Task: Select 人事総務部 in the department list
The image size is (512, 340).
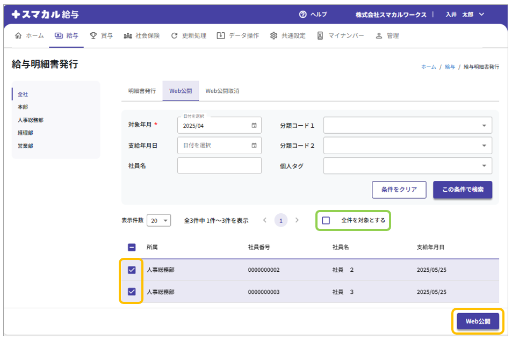Action: click(31, 120)
